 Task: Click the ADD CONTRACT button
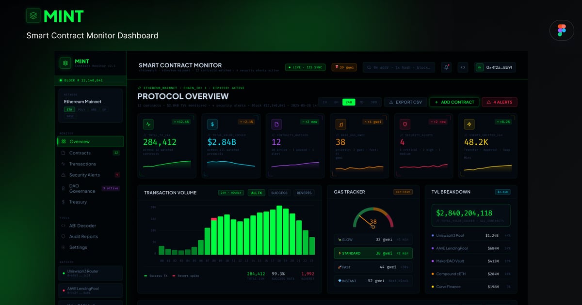click(454, 102)
